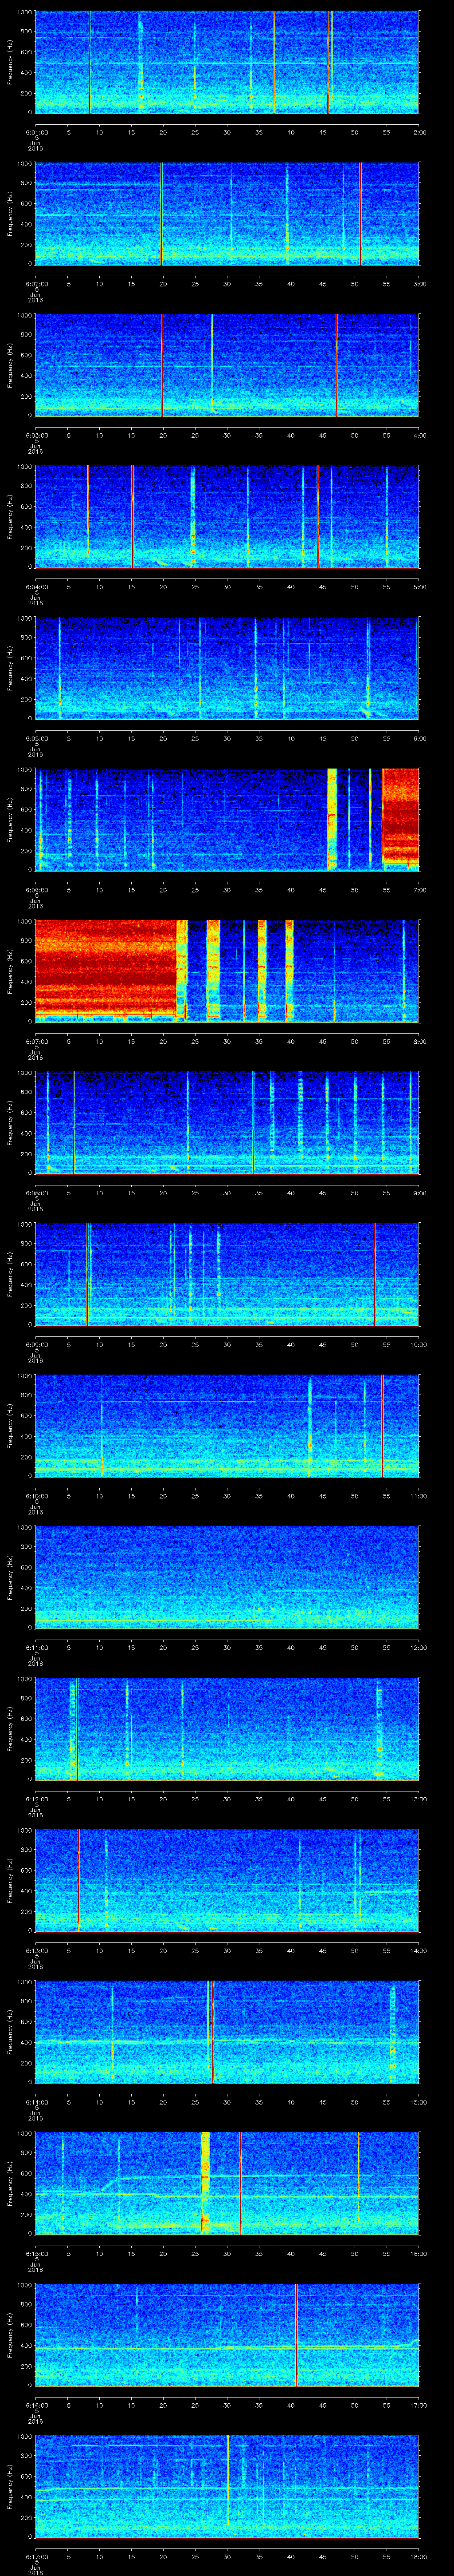454x2576 pixels.
Task: Select the "6:12:00" start time label
Action: (37, 1798)
